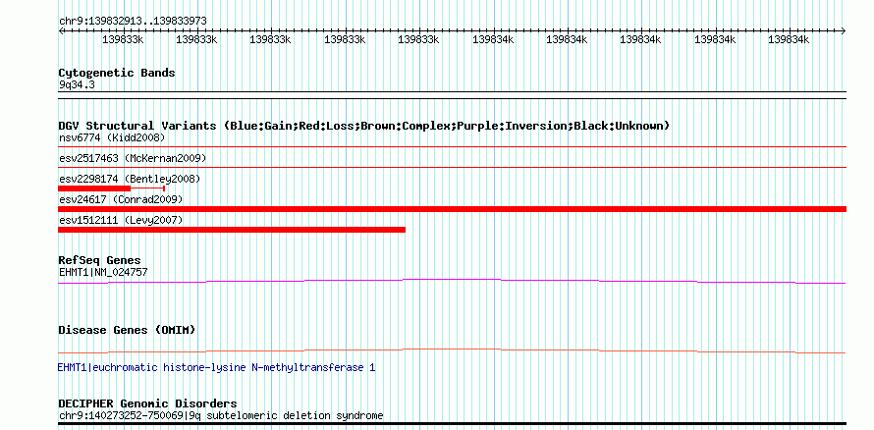Click the Disease Genes (OMIM) track title

[x=127, y=330]
